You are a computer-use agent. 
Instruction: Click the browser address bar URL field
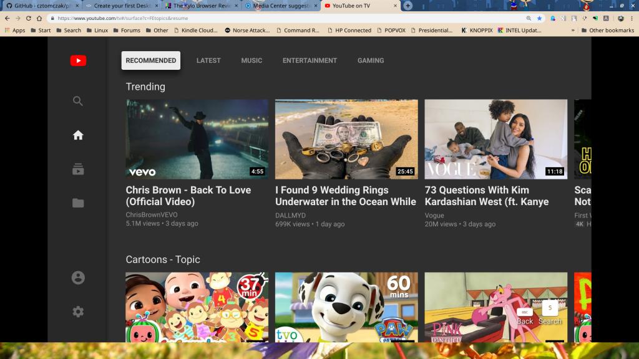click(x=281, y=19)
